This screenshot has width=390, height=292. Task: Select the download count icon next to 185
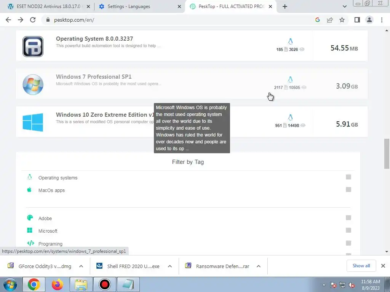click(x=286, y=49)
